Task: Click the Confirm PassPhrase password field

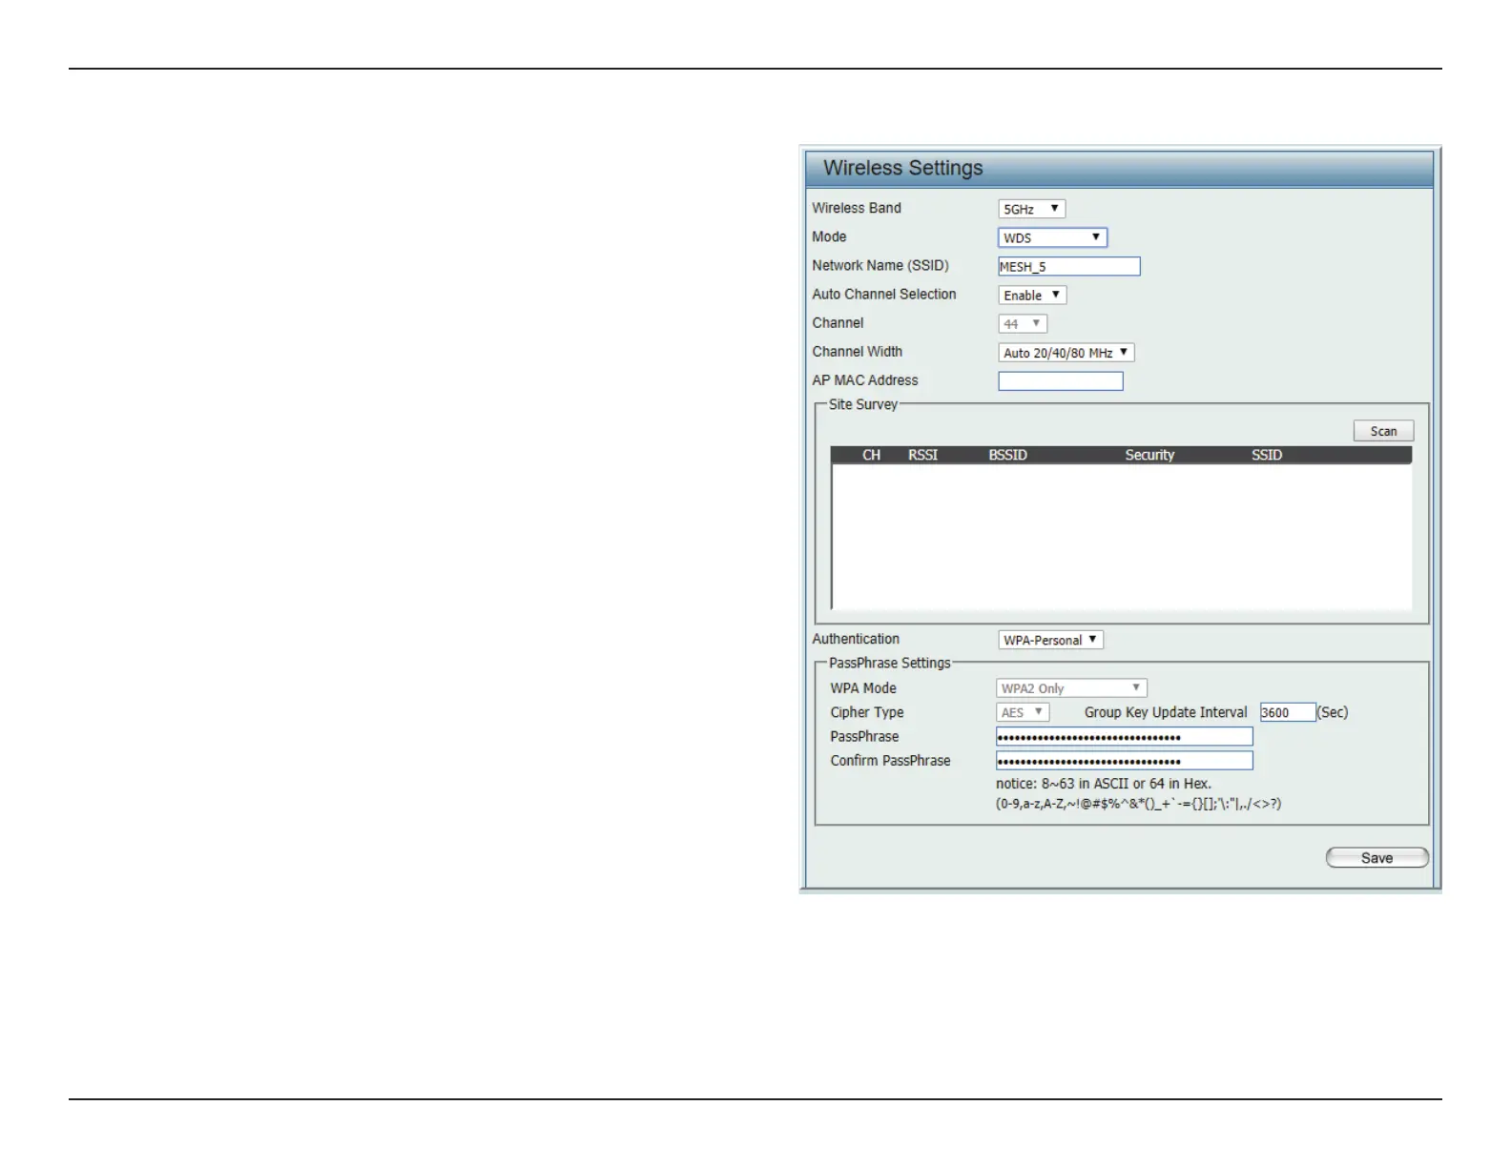Action: (x=1124, y=761)
